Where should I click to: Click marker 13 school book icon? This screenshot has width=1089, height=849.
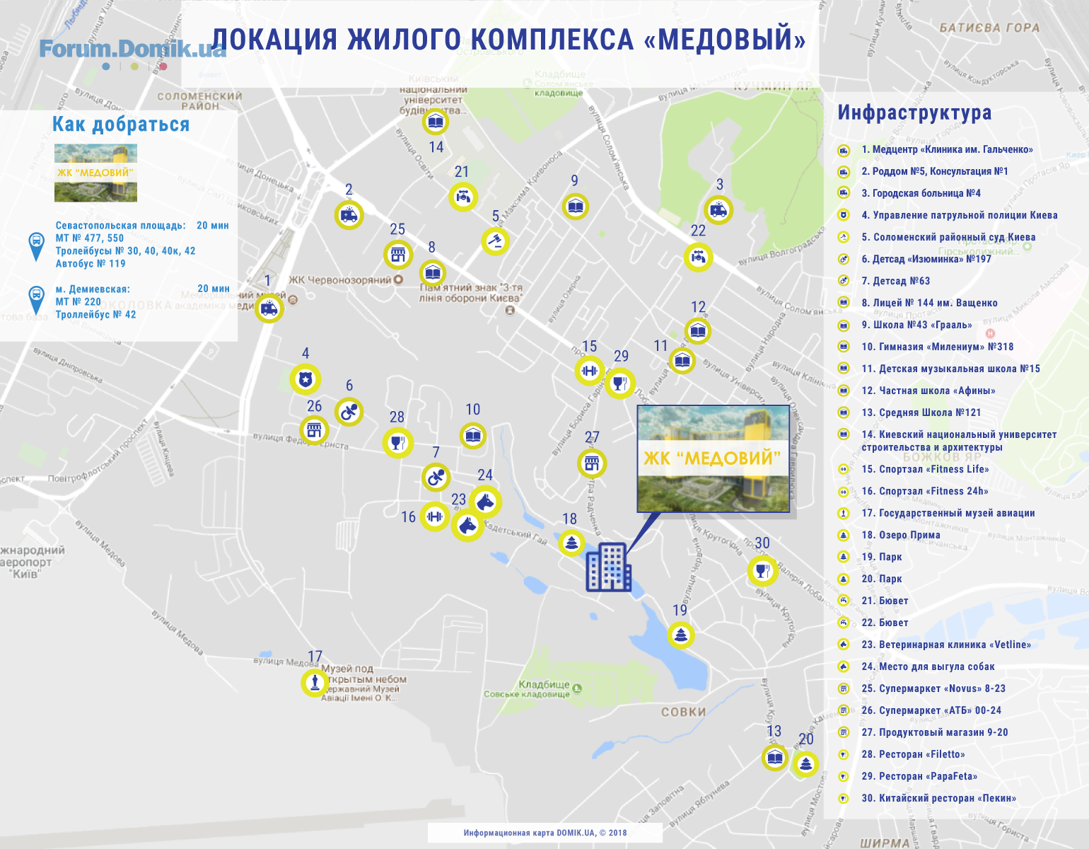[x=775, y=758]
